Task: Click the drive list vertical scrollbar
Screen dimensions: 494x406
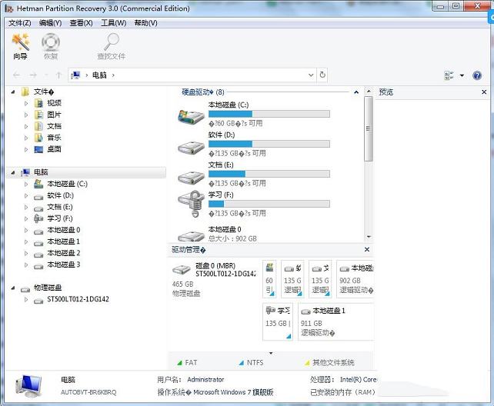Action: (x=369, y=128)
